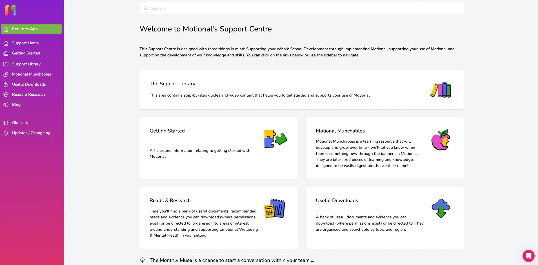Click graduation cap icon beside Glossary
This screenshot has width=538, height=265.
pyautogui.click(x=6, y=123)
